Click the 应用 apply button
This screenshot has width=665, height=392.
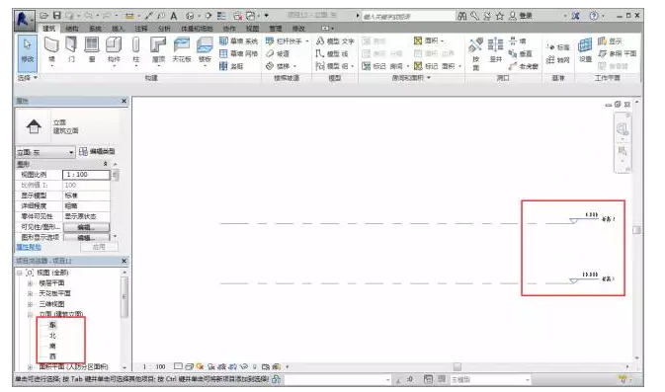(x=99, y=247)
